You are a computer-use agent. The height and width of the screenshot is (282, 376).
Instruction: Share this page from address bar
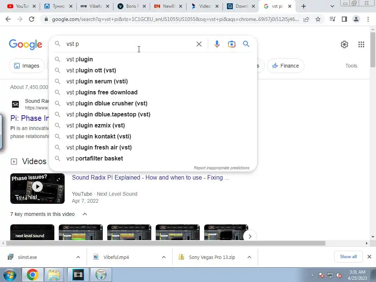pos(306,19)
